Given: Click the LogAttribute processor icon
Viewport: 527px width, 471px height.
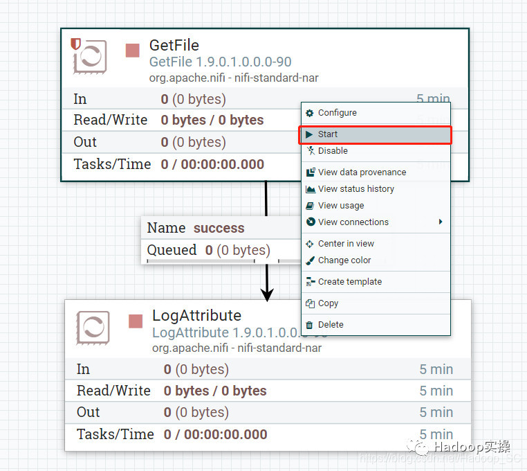Looking at the screenshot, I should click(93, 328).
